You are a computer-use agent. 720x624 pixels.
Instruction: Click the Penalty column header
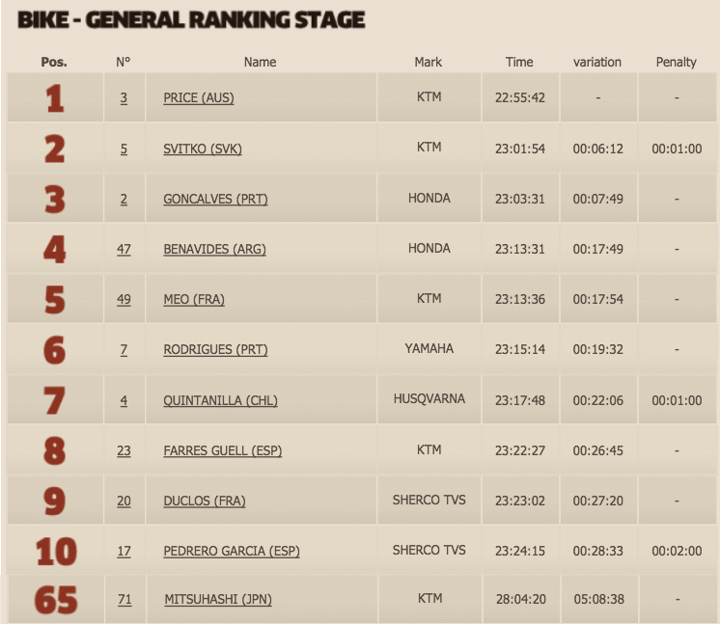[676, 62]
